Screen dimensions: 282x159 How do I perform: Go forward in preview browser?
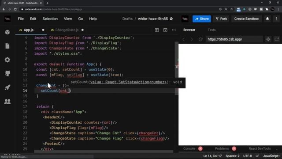[x=192, y=39]
